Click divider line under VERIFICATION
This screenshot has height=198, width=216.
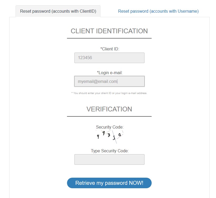(109, 116)
